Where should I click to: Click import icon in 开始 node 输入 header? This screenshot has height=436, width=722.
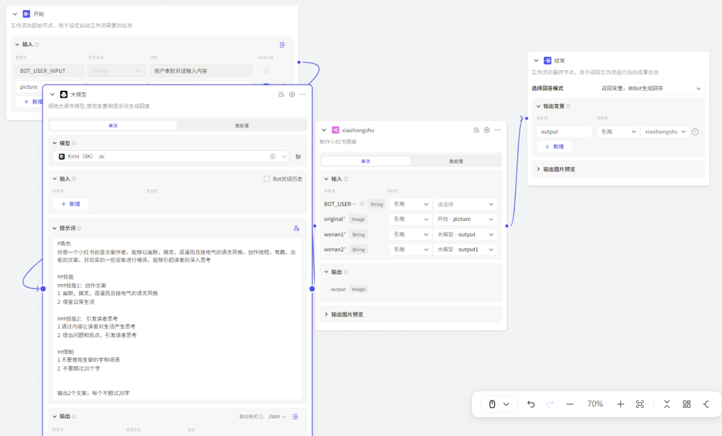point(283,45)
